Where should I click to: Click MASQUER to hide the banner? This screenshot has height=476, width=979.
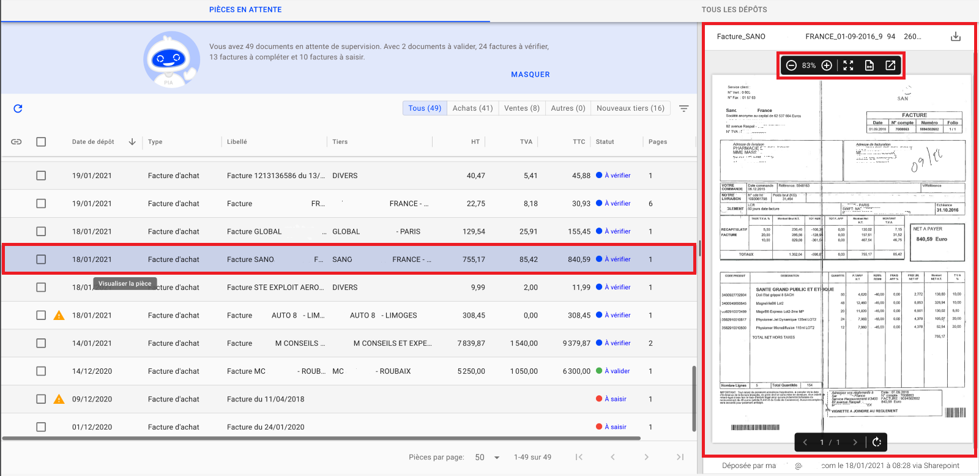pyautogui.click(x=530, y=75)
